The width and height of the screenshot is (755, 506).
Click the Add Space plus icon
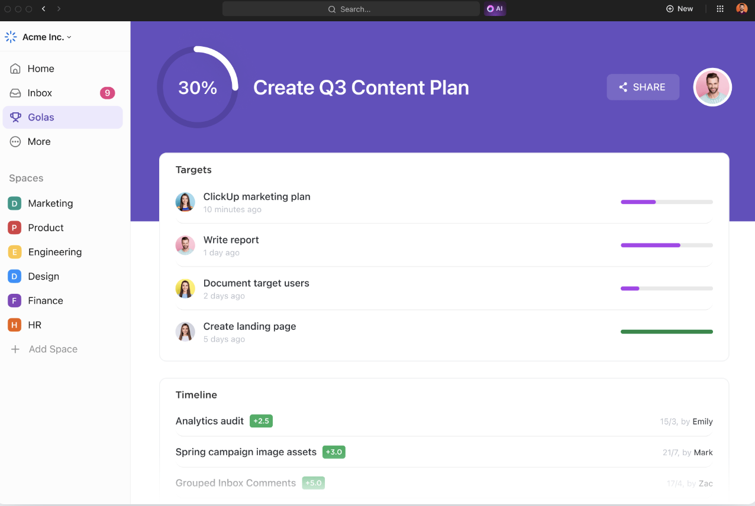tap(15, 349)
